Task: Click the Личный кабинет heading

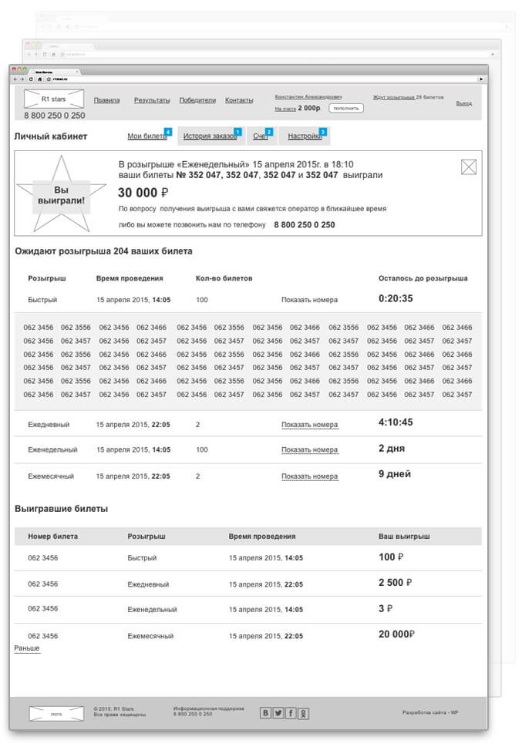Action: (x=51, y=136)
